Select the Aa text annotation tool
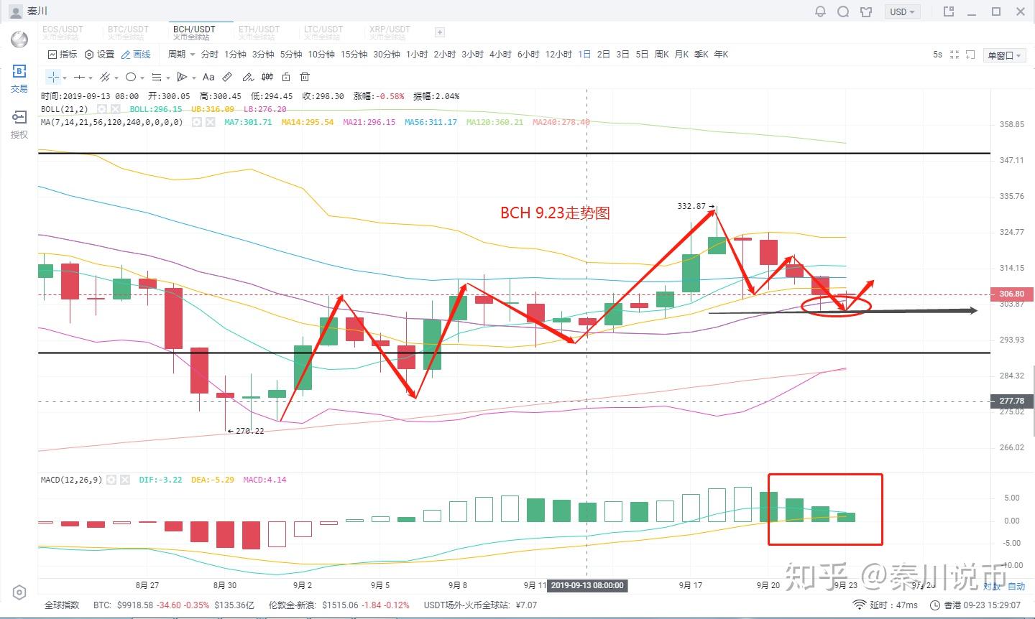 pyautogui.click(x=208, y=77)
